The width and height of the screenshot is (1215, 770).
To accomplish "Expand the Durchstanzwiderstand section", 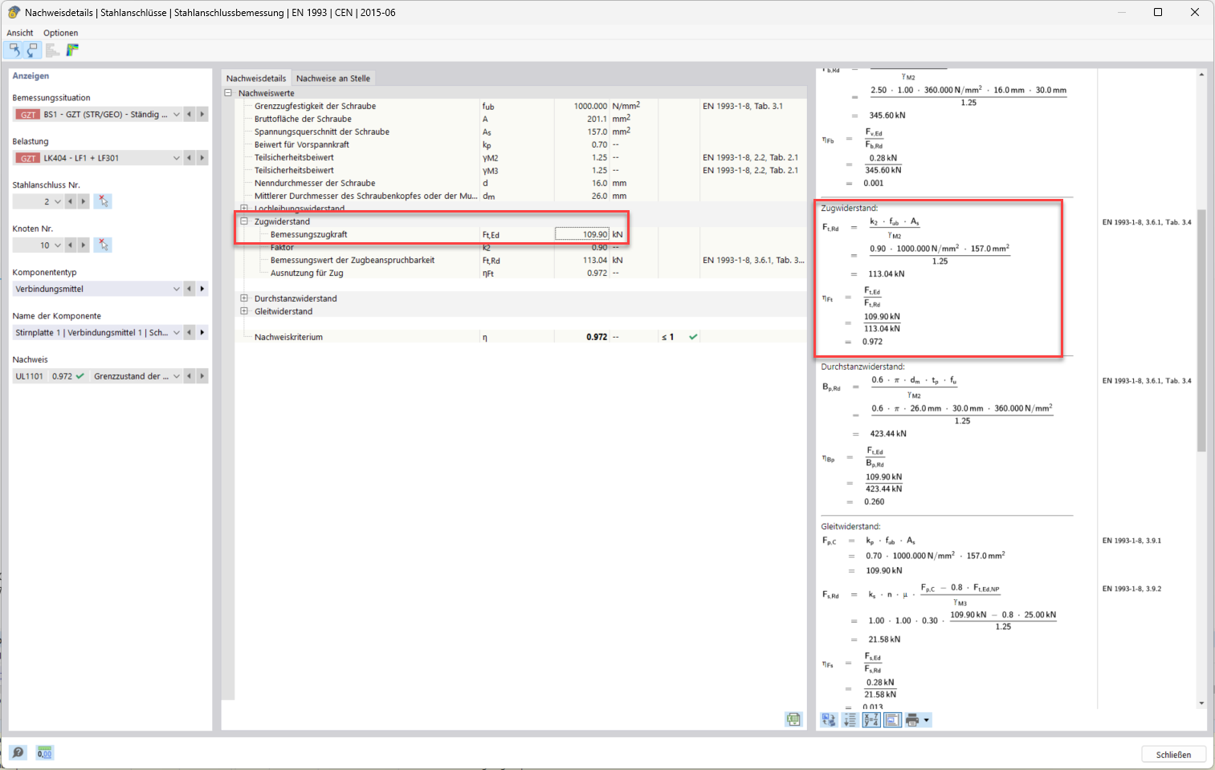I will tap(244, 298).
